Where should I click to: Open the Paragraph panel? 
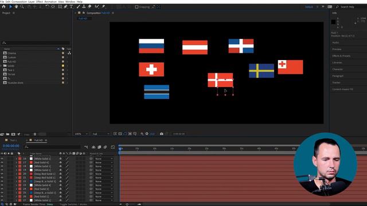338,76
